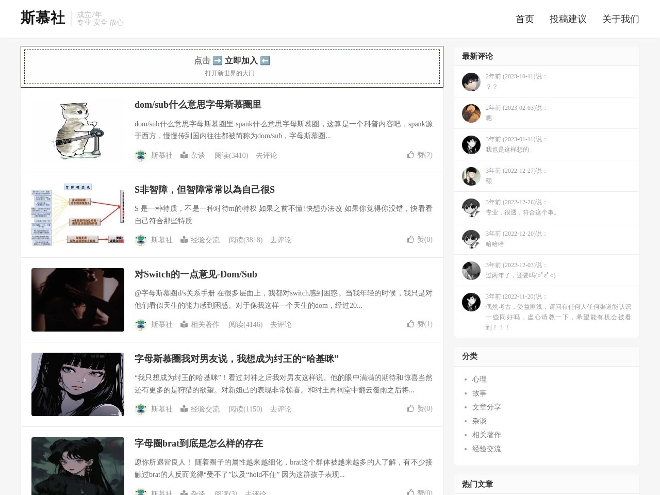The width and height of the screenshot is (660, 495).
Task: Open the 首页 navigation item
Action: coord(524,19)
